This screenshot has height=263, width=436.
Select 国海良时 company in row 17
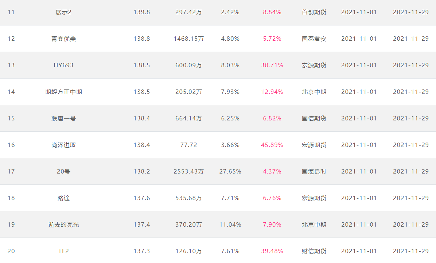(x=314, y=171)
